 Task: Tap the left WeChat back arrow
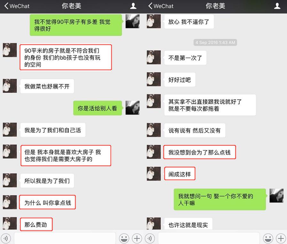click(x=6, y=6)
